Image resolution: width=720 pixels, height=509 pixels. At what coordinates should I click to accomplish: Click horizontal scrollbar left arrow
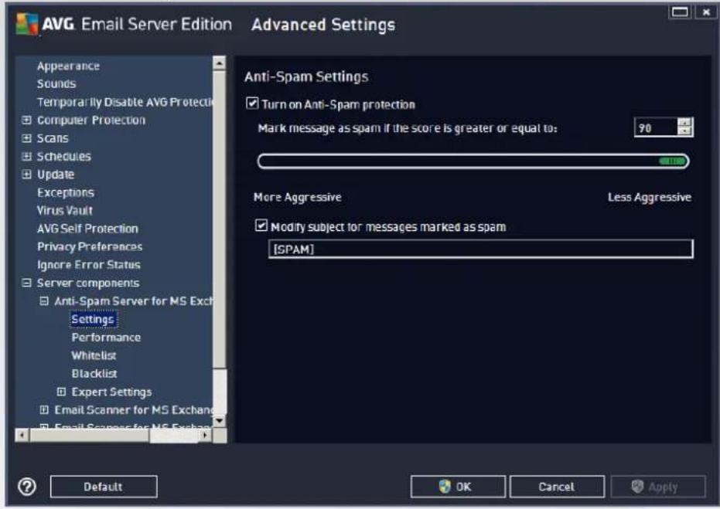point(22,434)
